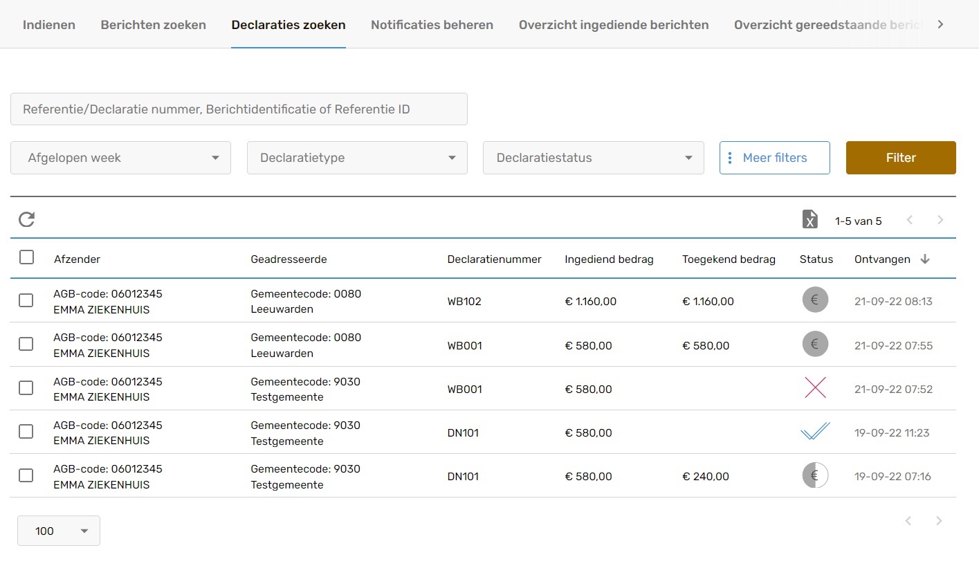Open the 100 rows-per-page selector

pyautogui.click(x=59, y=531)
